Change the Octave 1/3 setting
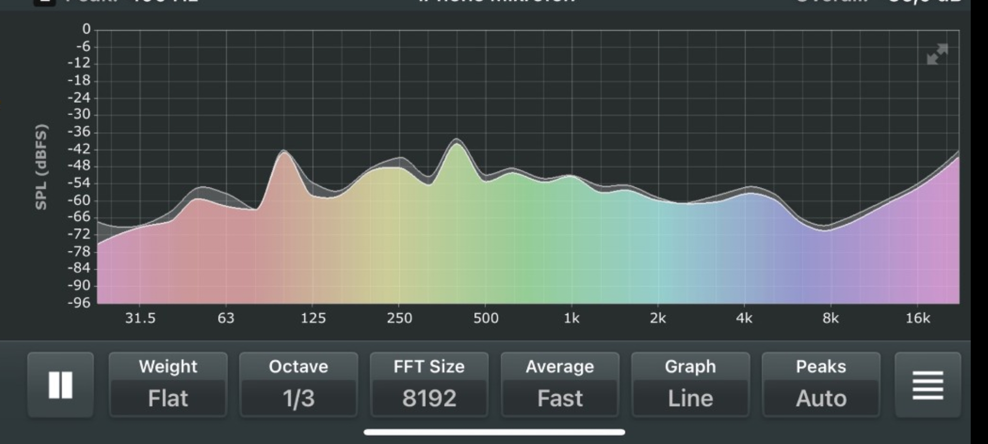This screenshot has width=988, height=444. point(298,385)
